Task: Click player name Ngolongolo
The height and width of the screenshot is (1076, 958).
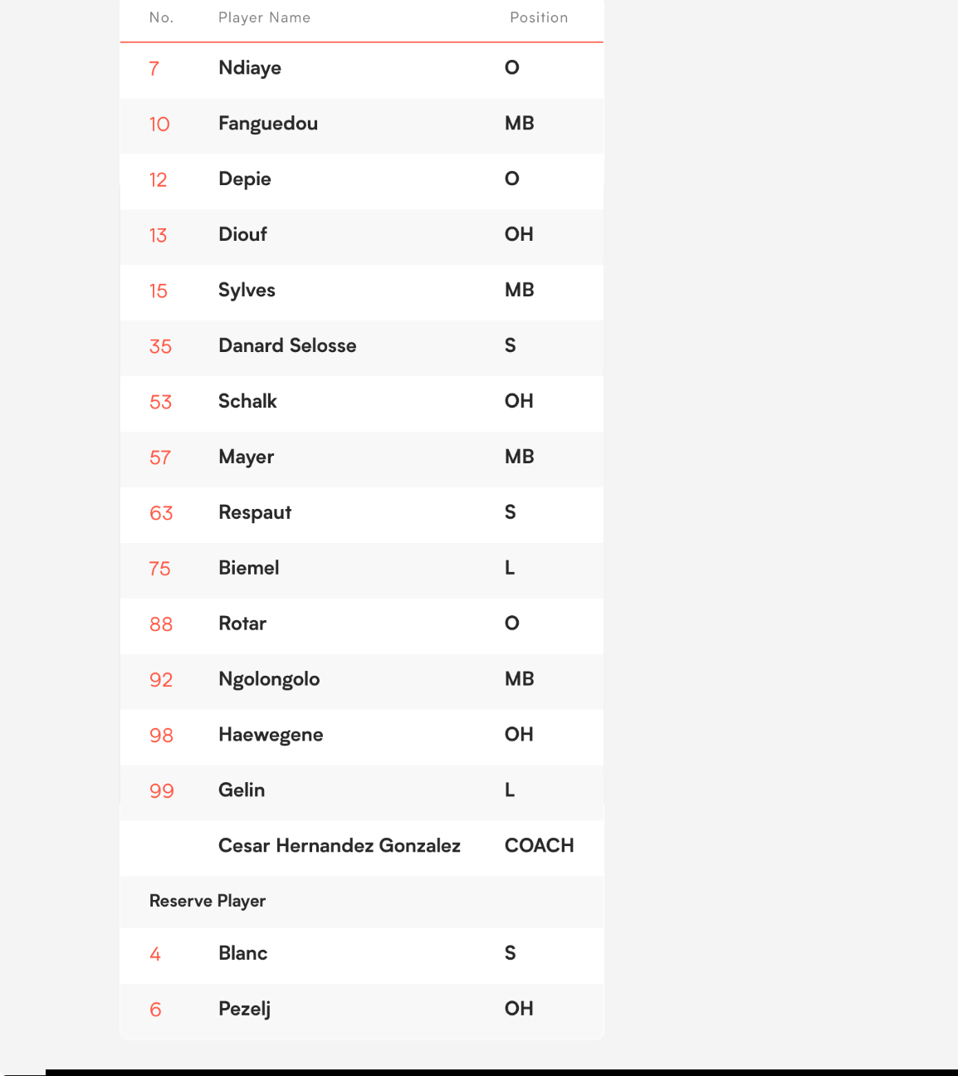Action: click(x=269, y=680)
